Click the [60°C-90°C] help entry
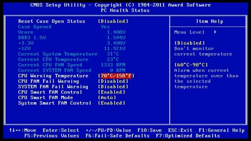Image resolution: width=251 pixels, height=141 pixels. point(191,65)
